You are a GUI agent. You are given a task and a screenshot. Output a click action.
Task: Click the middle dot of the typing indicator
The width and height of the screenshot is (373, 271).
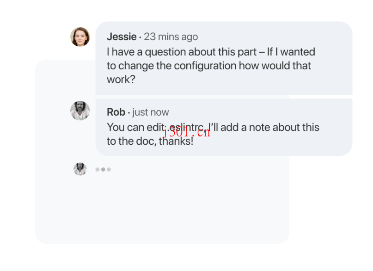click(103, 169)
